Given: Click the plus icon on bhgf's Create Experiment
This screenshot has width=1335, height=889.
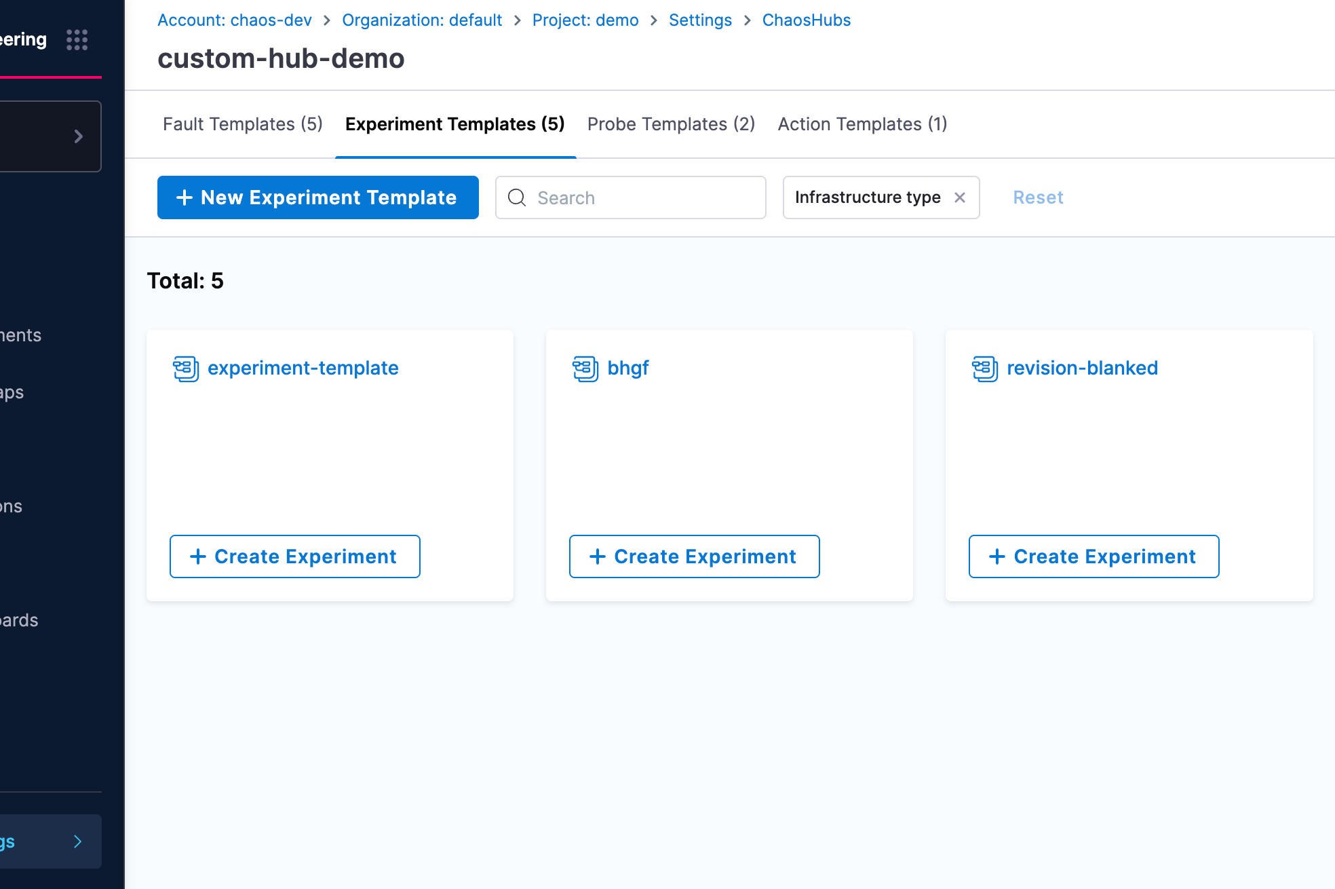Looking at the screenshot, I should [x=597, y=556].
